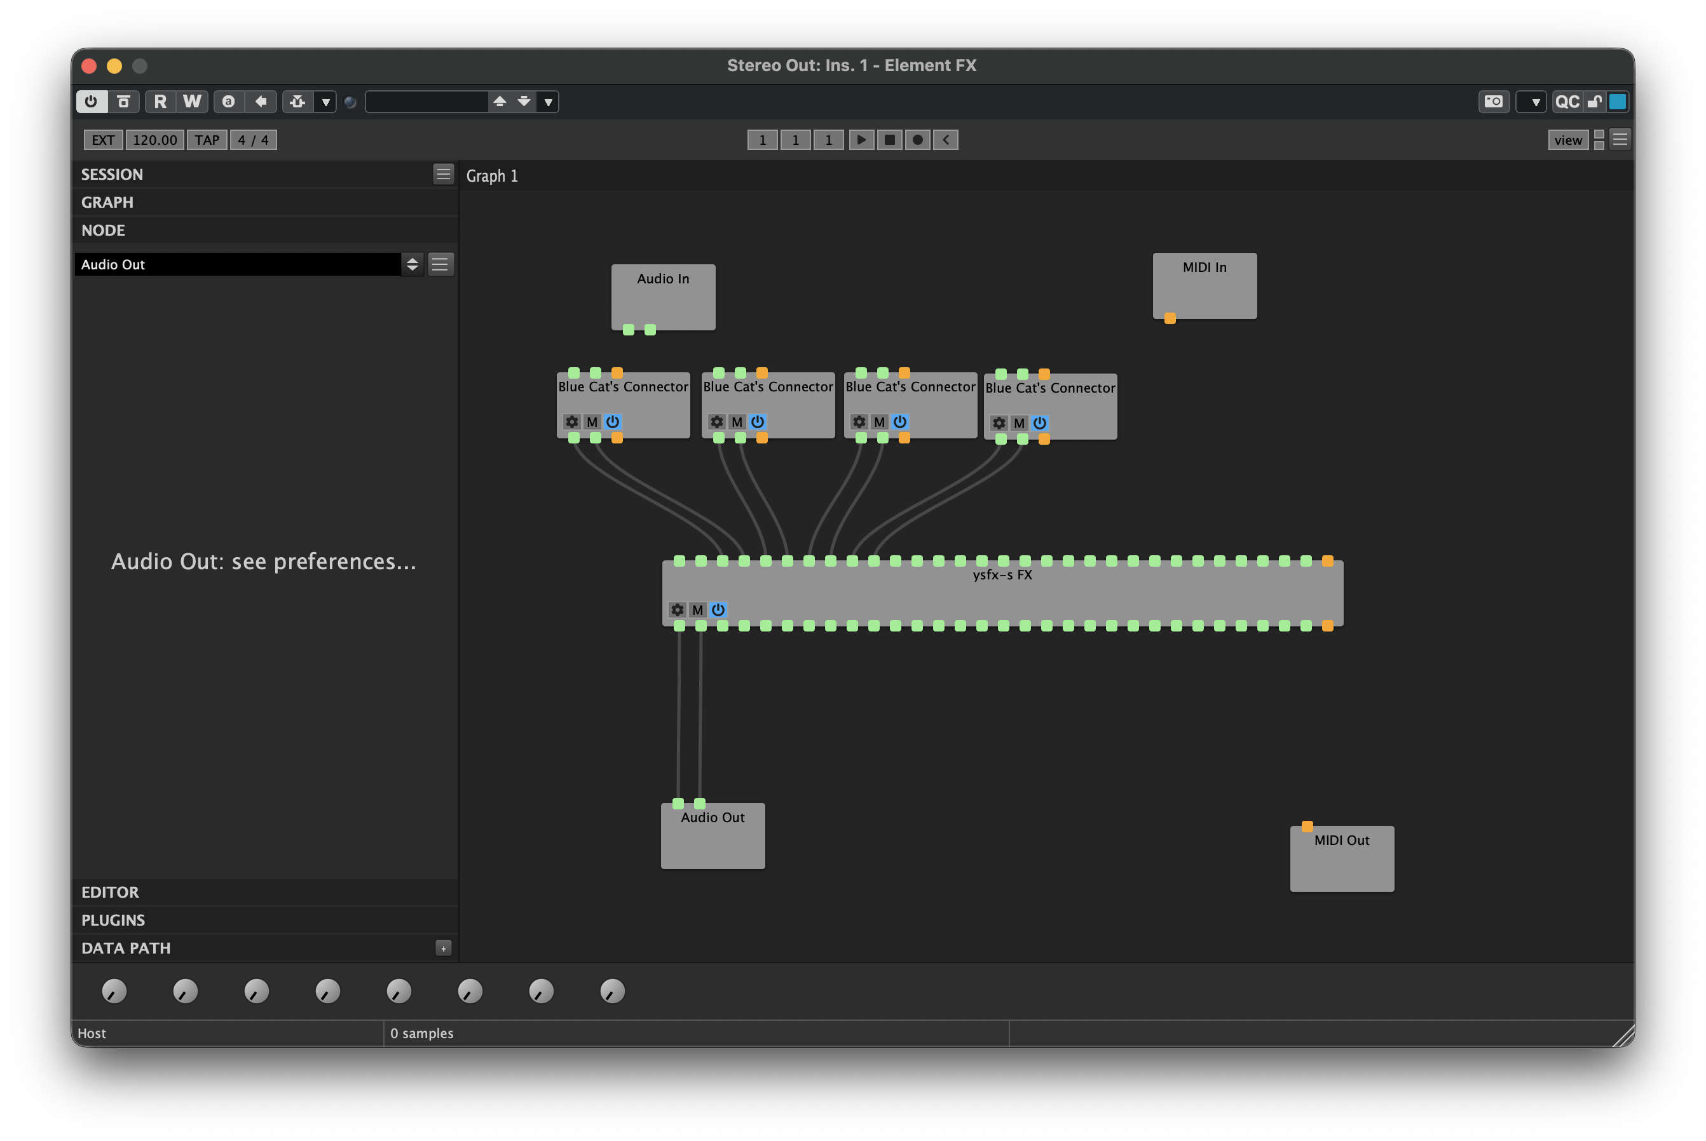Click the camera snapshot icon
Screen dimensions: 1706x1141
click(1494, 101)
